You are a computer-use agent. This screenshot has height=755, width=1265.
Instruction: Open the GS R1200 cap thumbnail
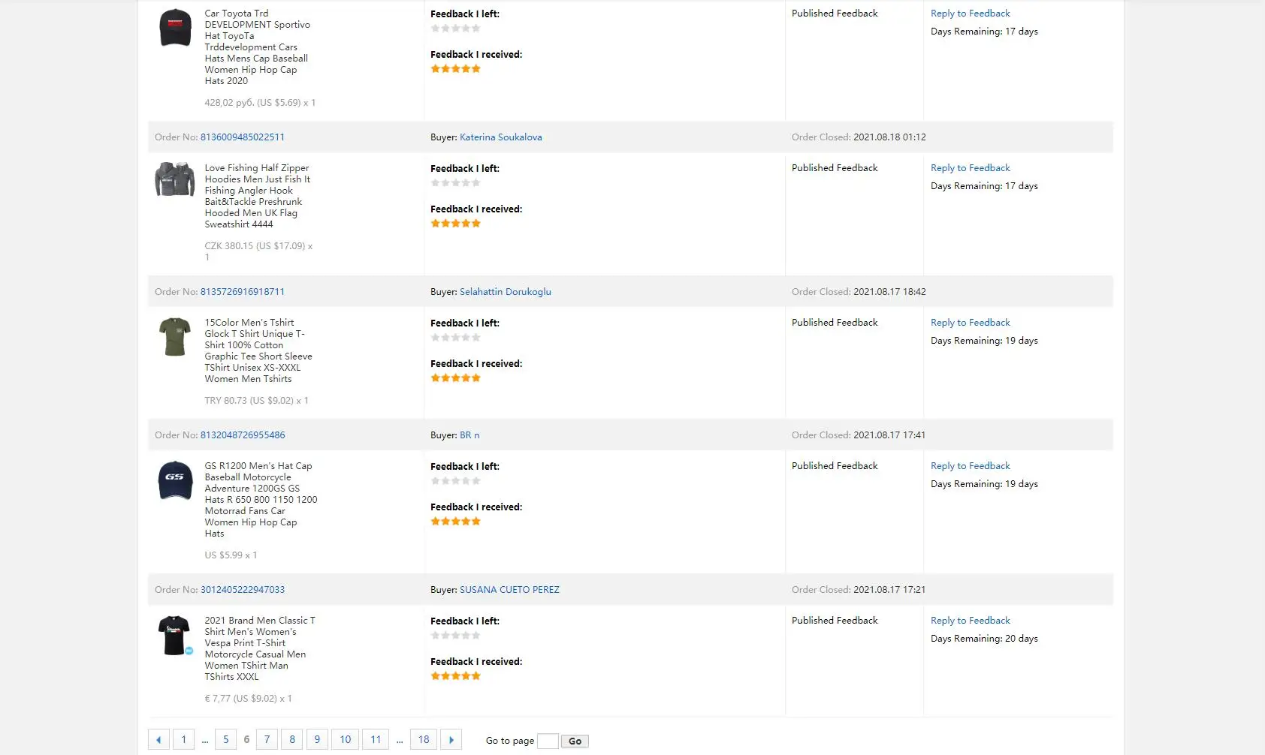(x=175, y=480)
